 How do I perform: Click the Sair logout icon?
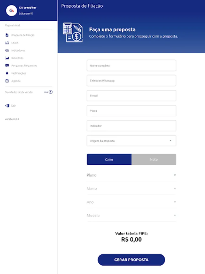7,106
